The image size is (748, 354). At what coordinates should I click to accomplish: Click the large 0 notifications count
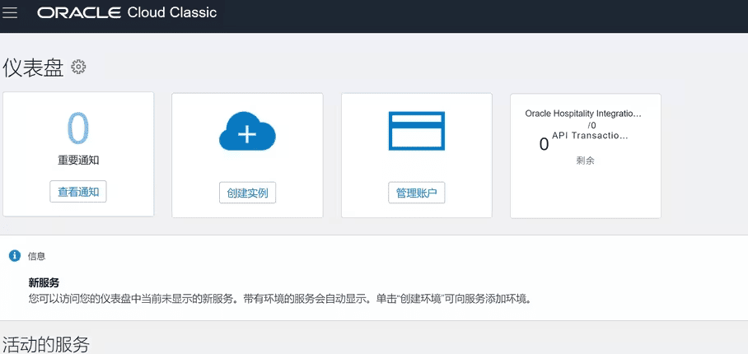tap(77, 128)
